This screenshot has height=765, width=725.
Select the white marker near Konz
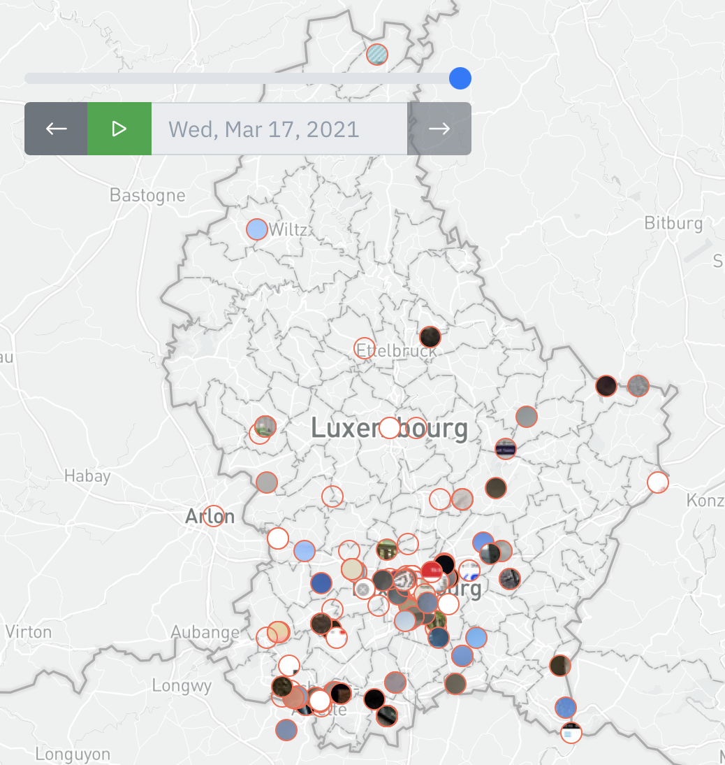click(x=658, y=482)
